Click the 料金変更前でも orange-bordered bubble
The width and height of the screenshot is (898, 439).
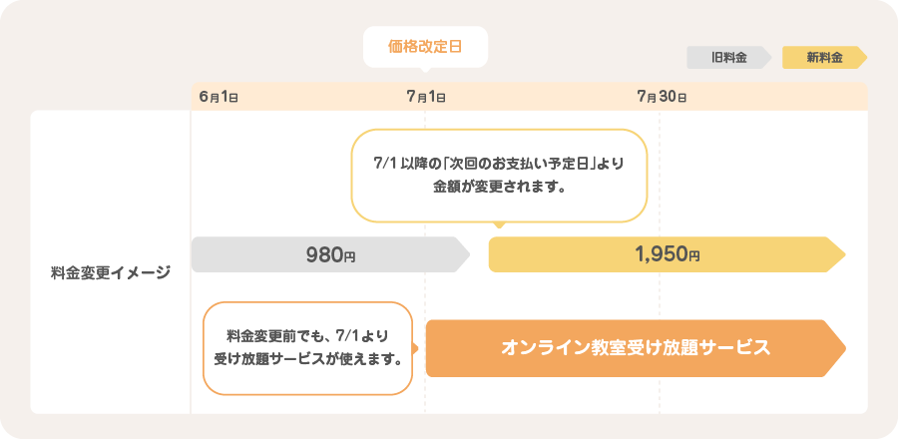[307, 348]
